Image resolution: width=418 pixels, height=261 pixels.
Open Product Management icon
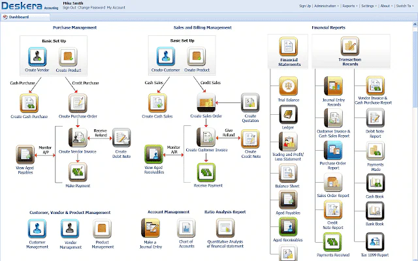pos(102,228)
